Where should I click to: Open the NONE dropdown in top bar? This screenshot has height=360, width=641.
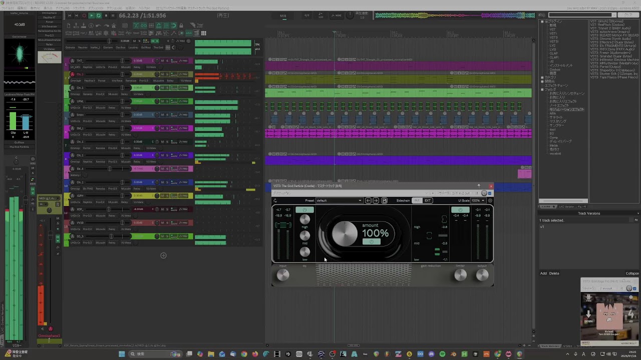click(337, 16)
